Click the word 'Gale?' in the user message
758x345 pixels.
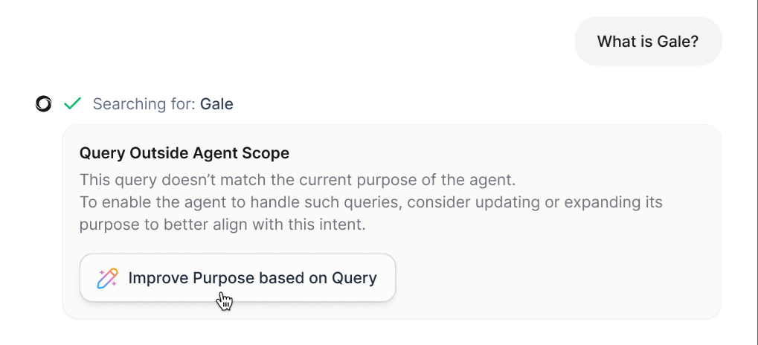678,42
